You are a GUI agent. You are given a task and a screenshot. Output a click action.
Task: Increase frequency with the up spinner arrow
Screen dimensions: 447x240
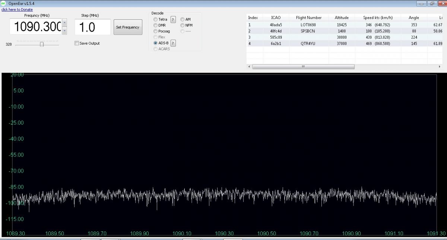(x=64, y=23)
